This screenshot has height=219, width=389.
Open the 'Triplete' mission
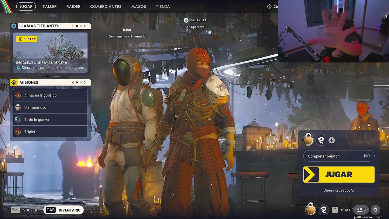(x=50, y=132)
